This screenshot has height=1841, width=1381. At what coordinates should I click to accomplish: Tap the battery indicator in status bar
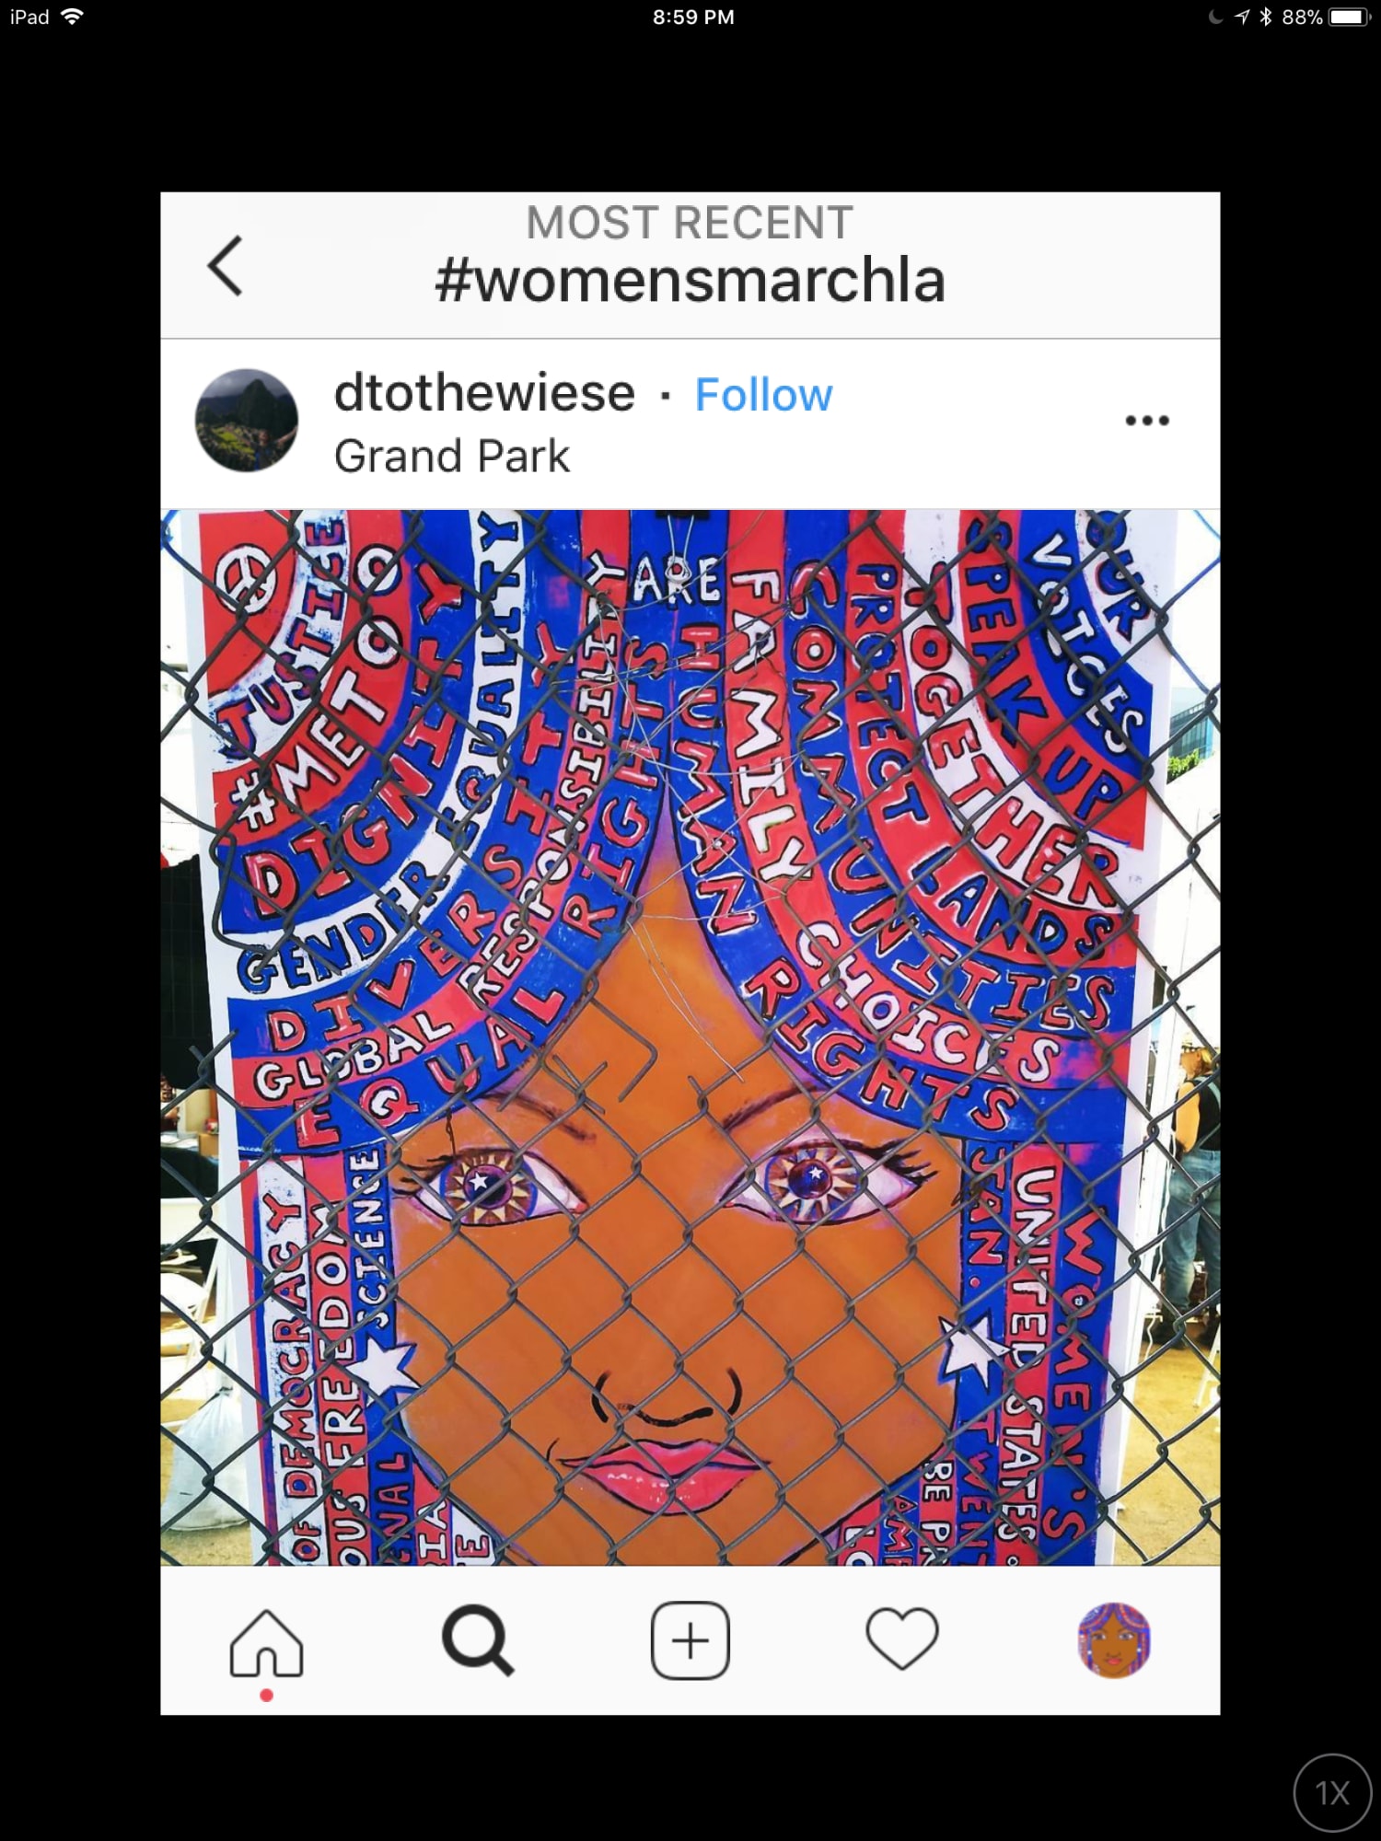(x=1350, y=17)
